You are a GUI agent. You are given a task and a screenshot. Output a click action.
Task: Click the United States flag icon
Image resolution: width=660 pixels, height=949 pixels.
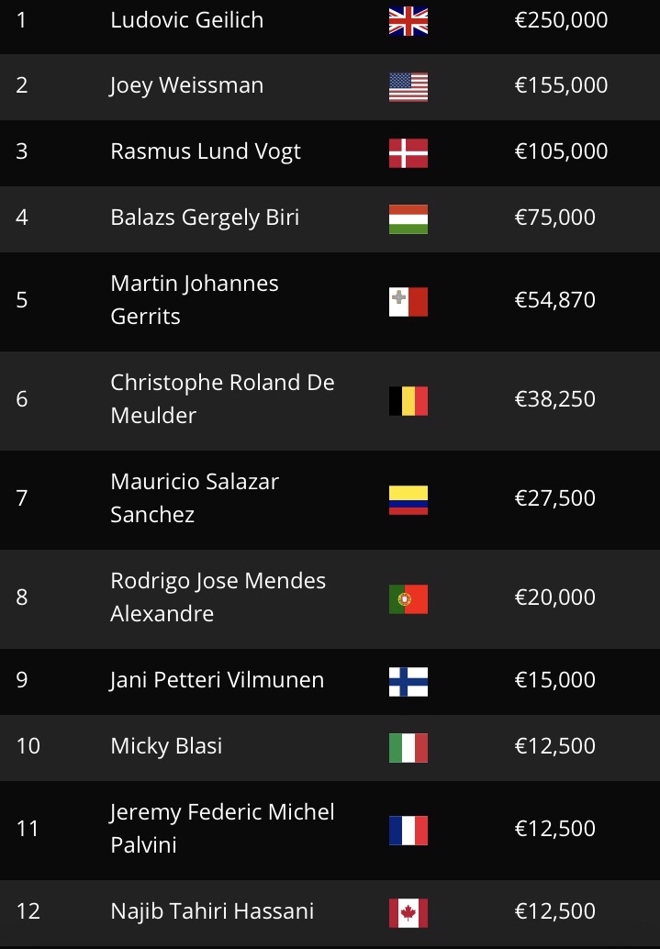[408, 86]
